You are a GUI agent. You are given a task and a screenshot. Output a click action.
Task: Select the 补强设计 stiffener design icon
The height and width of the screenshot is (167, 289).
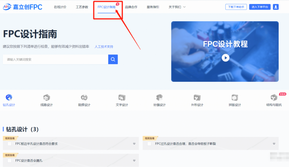click(159, 98)
